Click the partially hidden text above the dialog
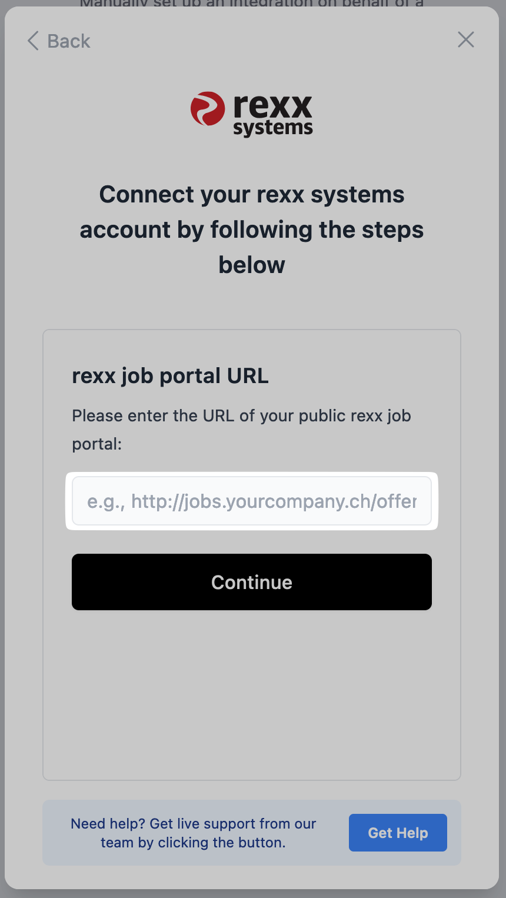Screen dimensions: 506x898 pyautogui.click(x=252, y=4)
